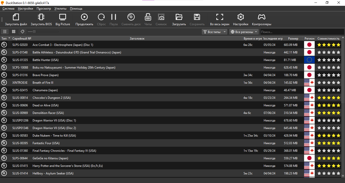Click the Europe flag for Battle Hunter
Viewport: 345px width, 183px height.
point(309,60)
